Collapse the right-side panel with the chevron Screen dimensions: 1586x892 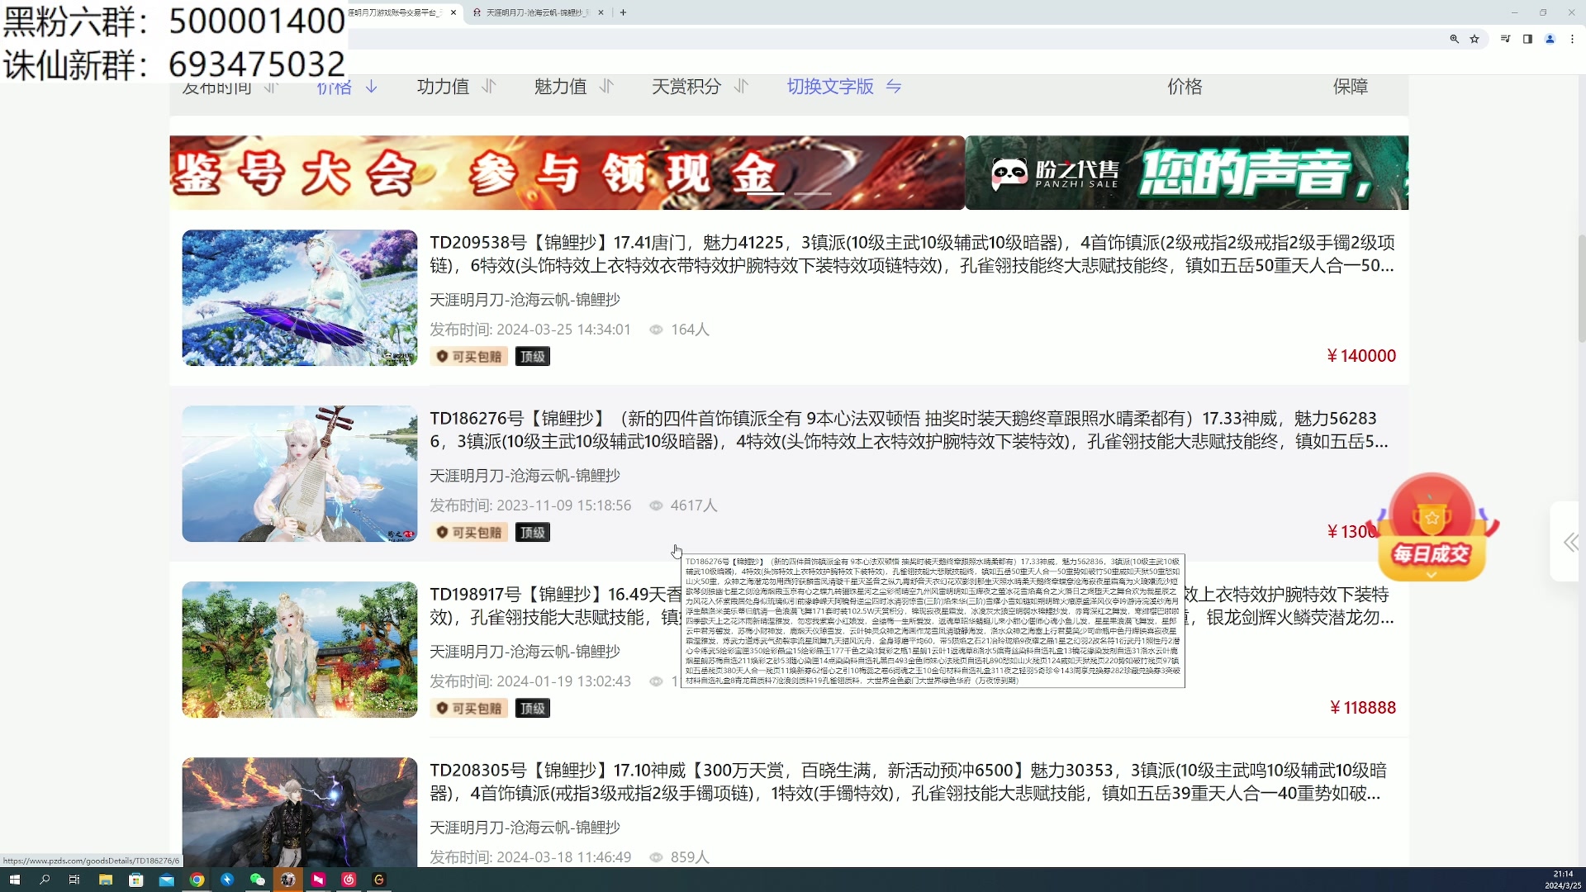(x=1568, y=543)
